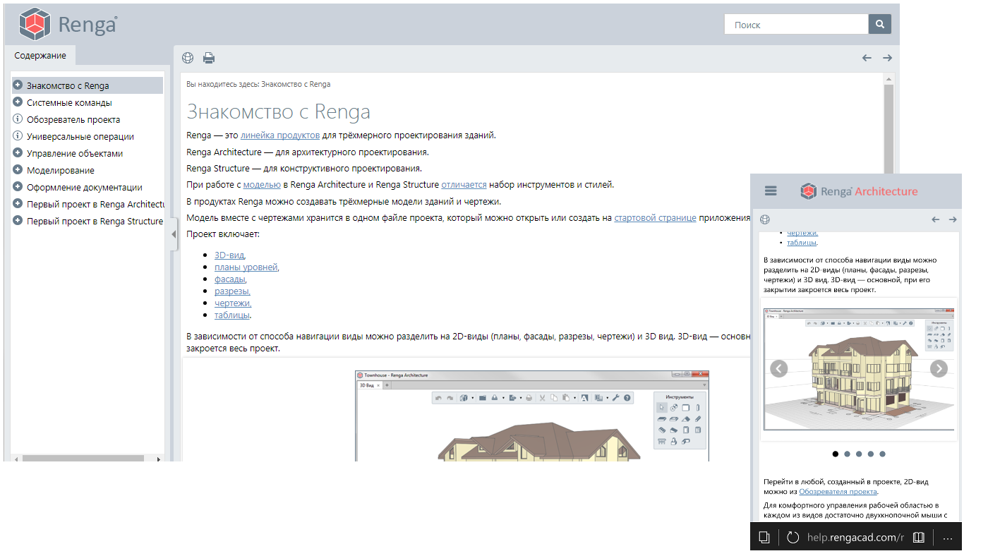Screen dimensions: 988x556
Task: Open the отличается link
Action: pyautogui.click(x=464, y=185)
